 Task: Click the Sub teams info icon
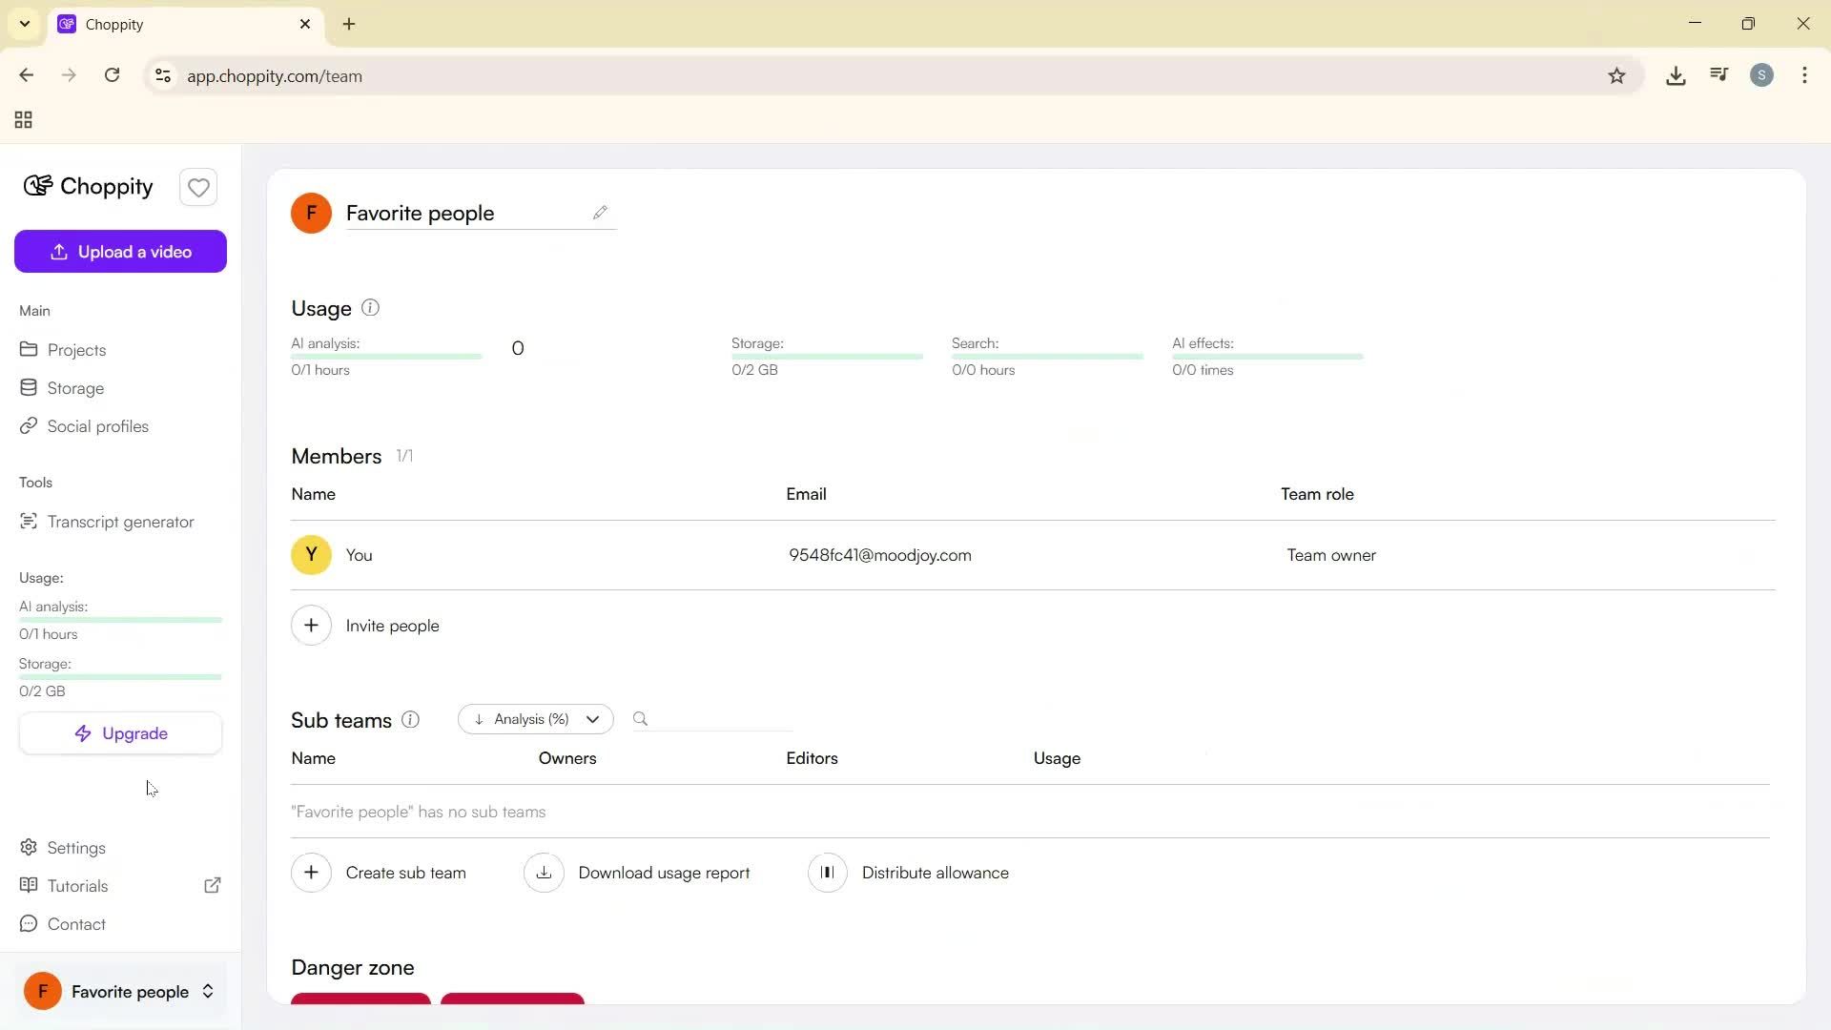tap(410, 720)
